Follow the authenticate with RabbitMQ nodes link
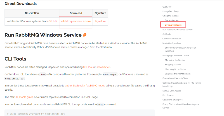224x116 pixels. (x=85, y=86)
